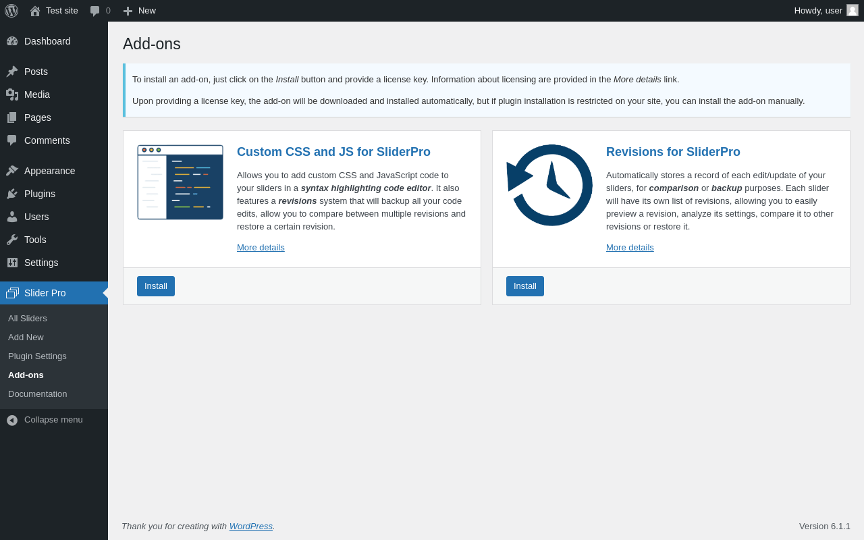This screenshot has height=540, width=864.
Task: Go to the Plugins menu item
Action: pos(54,194)
